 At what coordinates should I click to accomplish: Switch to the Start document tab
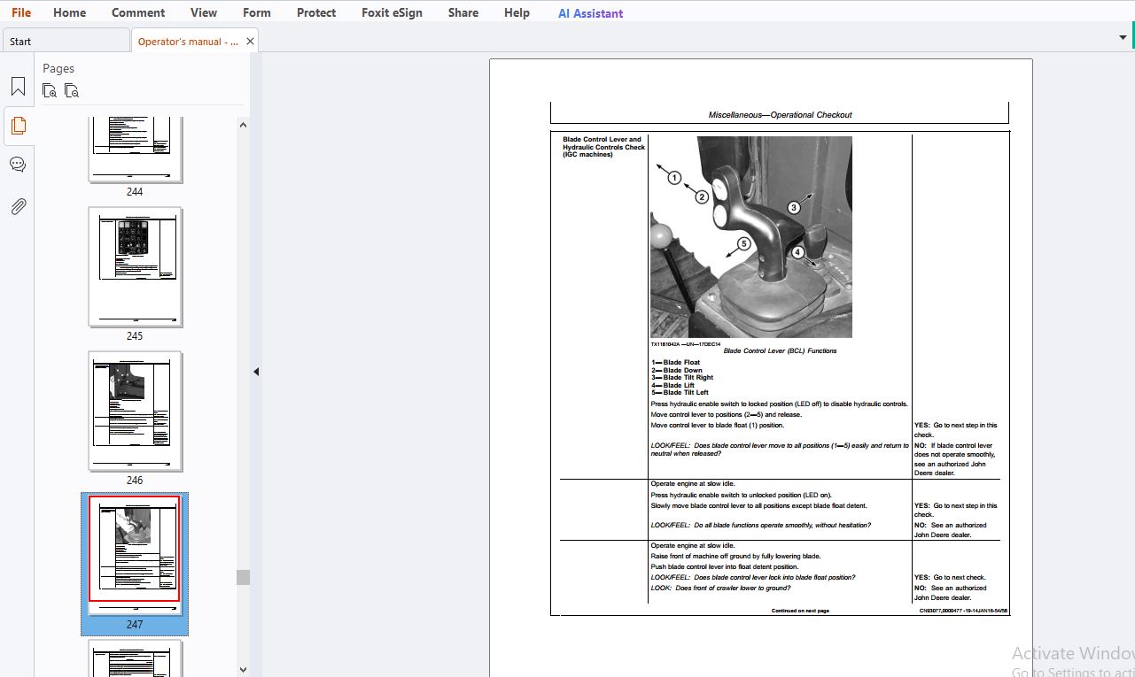click(x=66, y=41)
